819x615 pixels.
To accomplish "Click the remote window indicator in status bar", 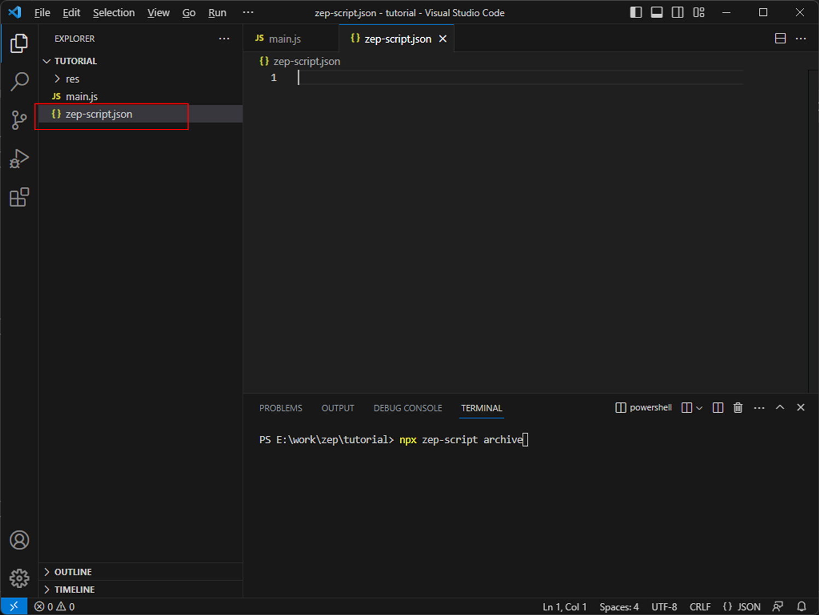I will coord(14,606).
